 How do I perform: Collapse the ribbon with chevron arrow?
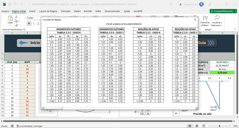(235, 29)
